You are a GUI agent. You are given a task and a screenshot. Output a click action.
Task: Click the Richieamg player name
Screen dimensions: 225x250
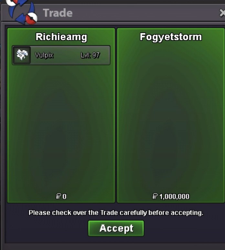(x=61, y=37)
